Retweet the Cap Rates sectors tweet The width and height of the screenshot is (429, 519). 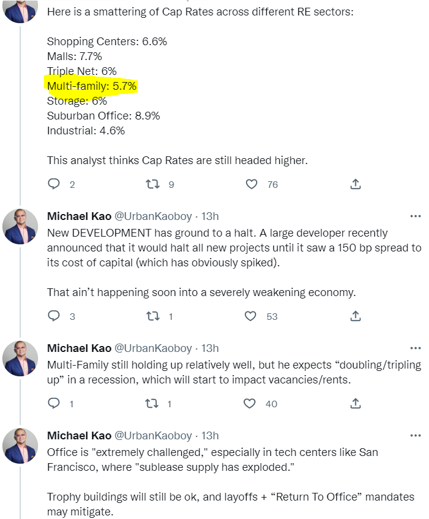coord(153,184)
